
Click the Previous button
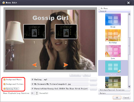pyautogui.click(x=75, y=75)
